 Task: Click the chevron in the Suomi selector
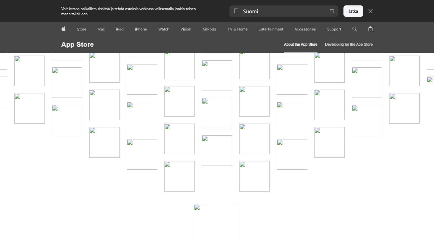(331, 11)
